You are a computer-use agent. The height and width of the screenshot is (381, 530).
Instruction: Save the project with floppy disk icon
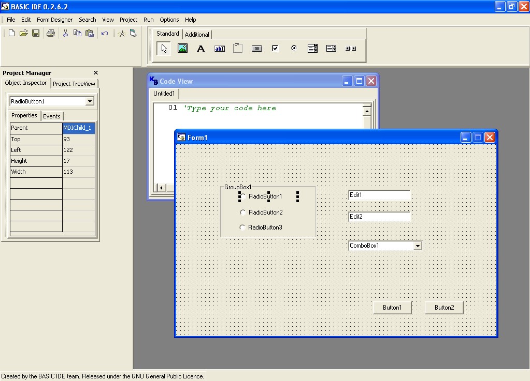coord(36,33)
